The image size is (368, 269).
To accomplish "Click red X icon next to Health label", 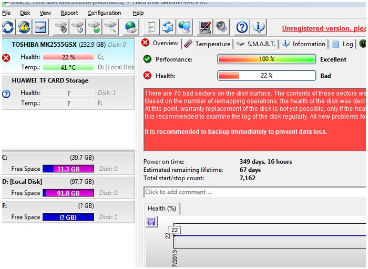I will pos(147,76).
